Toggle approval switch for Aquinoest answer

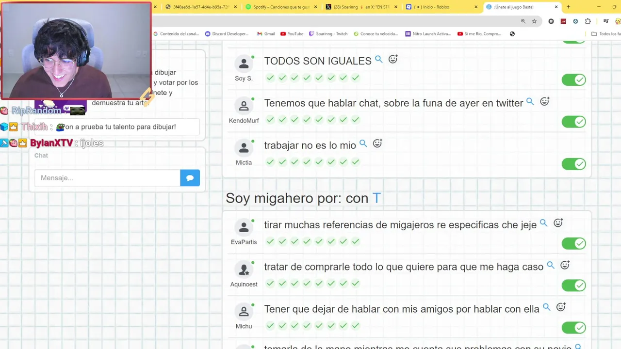(x=574, y=286)
